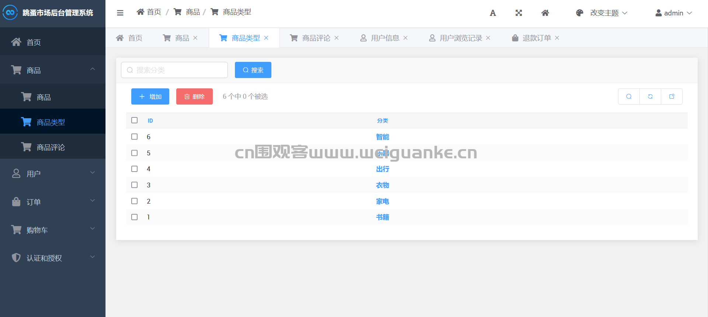Open the 改变主题 dropdown
This screenshot has width=708, height=317.
608,13
